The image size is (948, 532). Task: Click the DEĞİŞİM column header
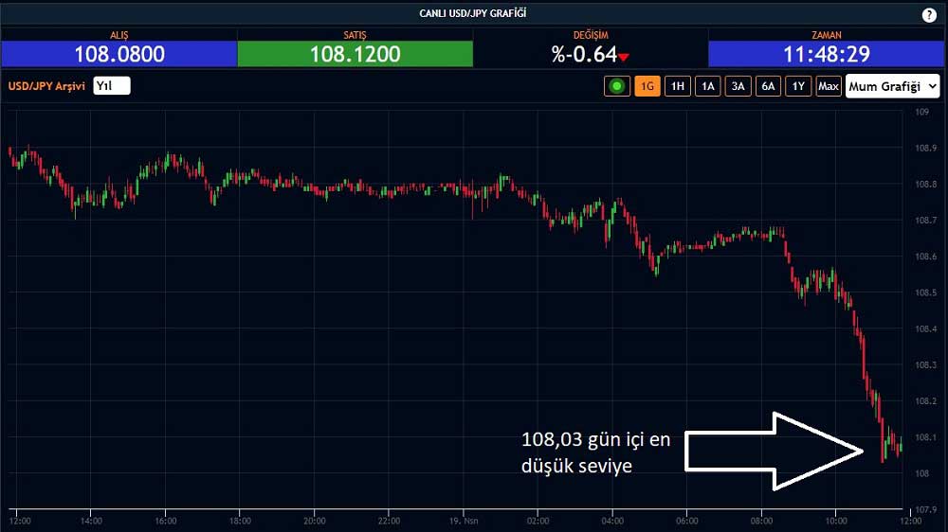tap(591, 35)
